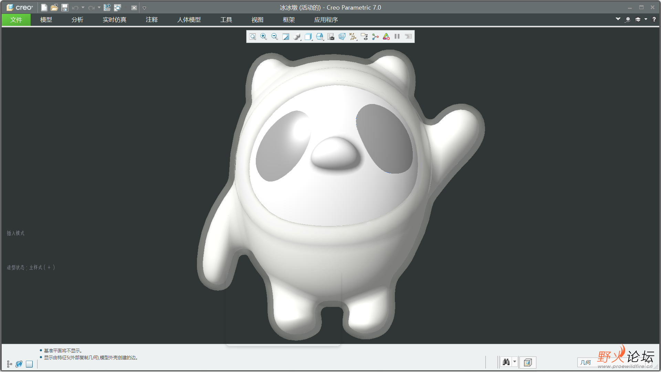Select the Zoom Out tool
661x372 pixels.
point(275,37)
